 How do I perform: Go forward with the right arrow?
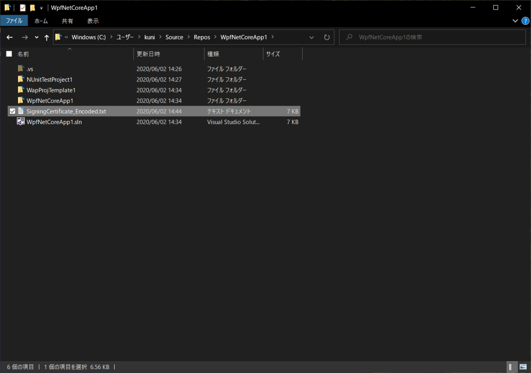coord(25,38)
